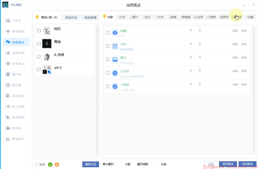Move the 收藏 item down with arrow

(200, 30)
